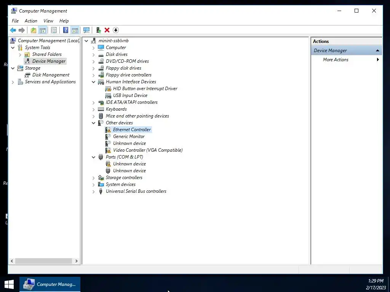
Task: Select HID Button over Interrupt Driver
Action: click(x=145, y=88)
